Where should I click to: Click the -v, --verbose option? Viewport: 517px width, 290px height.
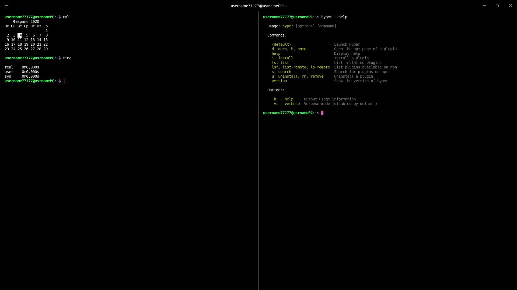[286, 104]
